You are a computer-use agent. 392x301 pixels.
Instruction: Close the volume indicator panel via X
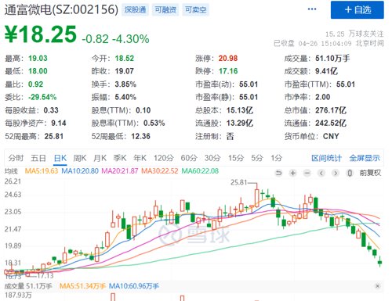pyautogui.click(x=377, y=286)
